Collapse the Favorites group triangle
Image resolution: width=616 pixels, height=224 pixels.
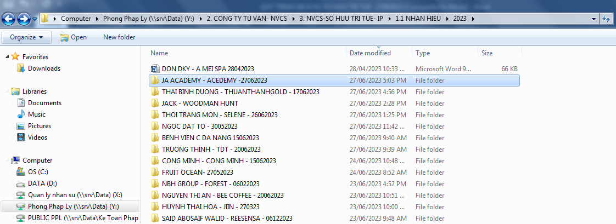(x=7, y=57)
